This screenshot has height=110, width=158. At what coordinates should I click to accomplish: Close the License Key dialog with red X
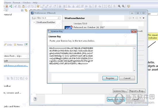[x=134, y=31]
